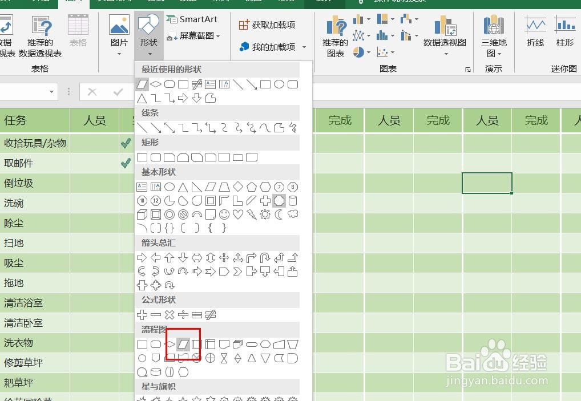Select the sun shape

point(265,214)
